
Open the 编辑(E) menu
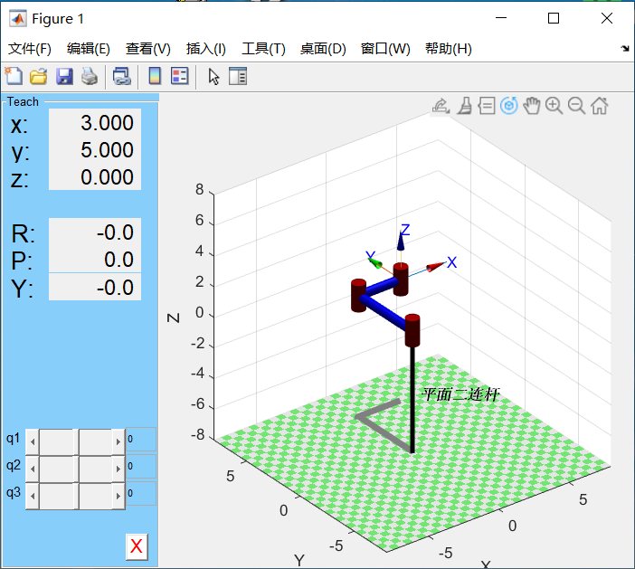click(x=89, y=49)
